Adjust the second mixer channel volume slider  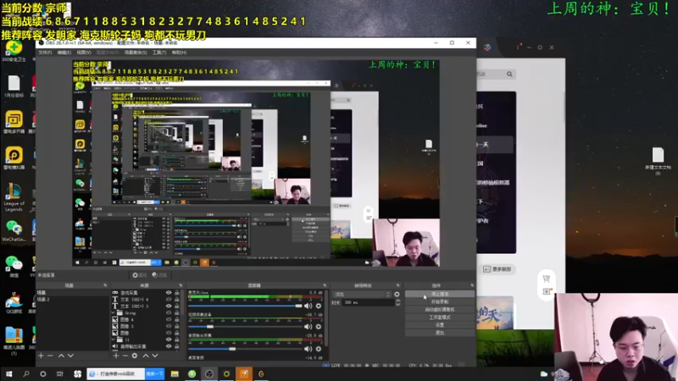coord(245,327)
